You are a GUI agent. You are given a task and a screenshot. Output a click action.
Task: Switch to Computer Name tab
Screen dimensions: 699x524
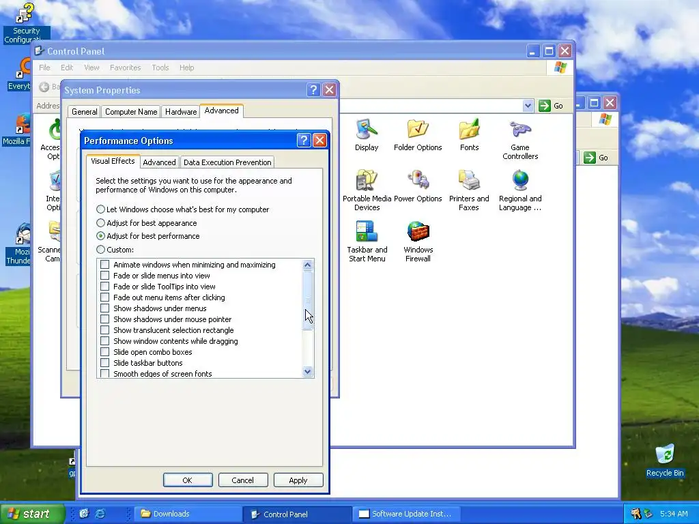(x=131, y=112)
